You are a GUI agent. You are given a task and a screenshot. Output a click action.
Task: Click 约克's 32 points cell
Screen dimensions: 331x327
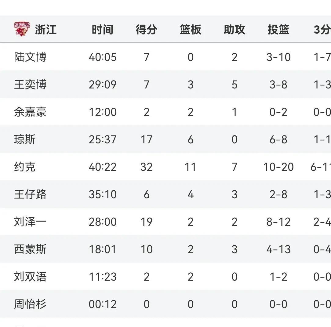tap(146, 167)
